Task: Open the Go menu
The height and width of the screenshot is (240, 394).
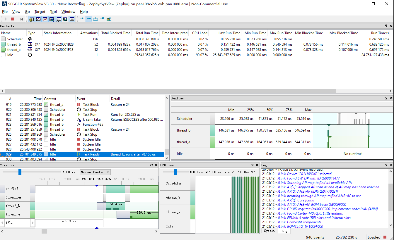Action: [x=27, y=12]
